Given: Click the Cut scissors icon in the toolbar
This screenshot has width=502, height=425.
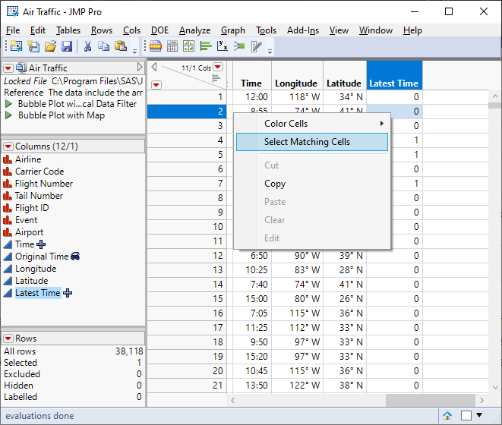Looking at the screenshot, I should click(x=87, y=46).
